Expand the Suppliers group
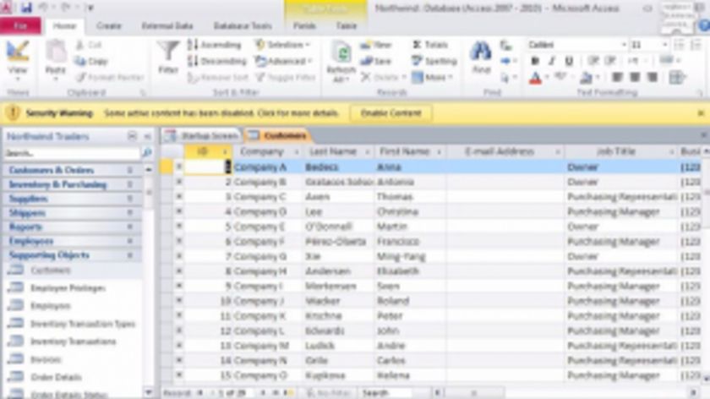The image size is (710, 399). [x=73, y=199]
